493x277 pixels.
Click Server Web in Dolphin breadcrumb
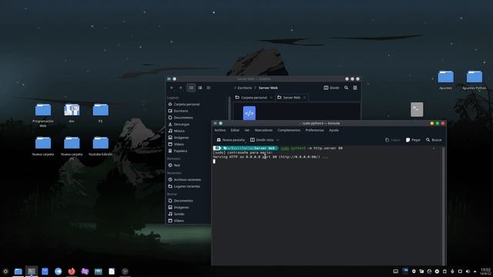point(268,88)
